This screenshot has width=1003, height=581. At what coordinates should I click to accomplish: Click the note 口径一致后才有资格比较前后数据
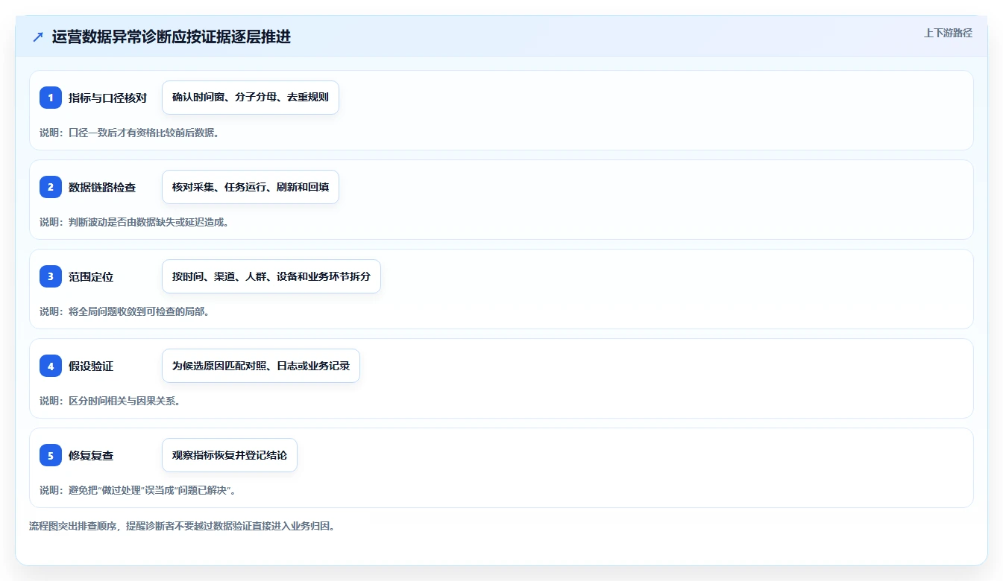(x=129, y=133)
